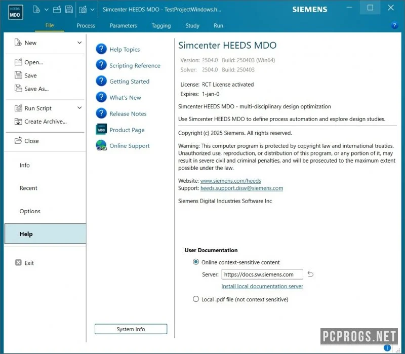Expand the new project dropdown arrow in title bar

point(47,10)
